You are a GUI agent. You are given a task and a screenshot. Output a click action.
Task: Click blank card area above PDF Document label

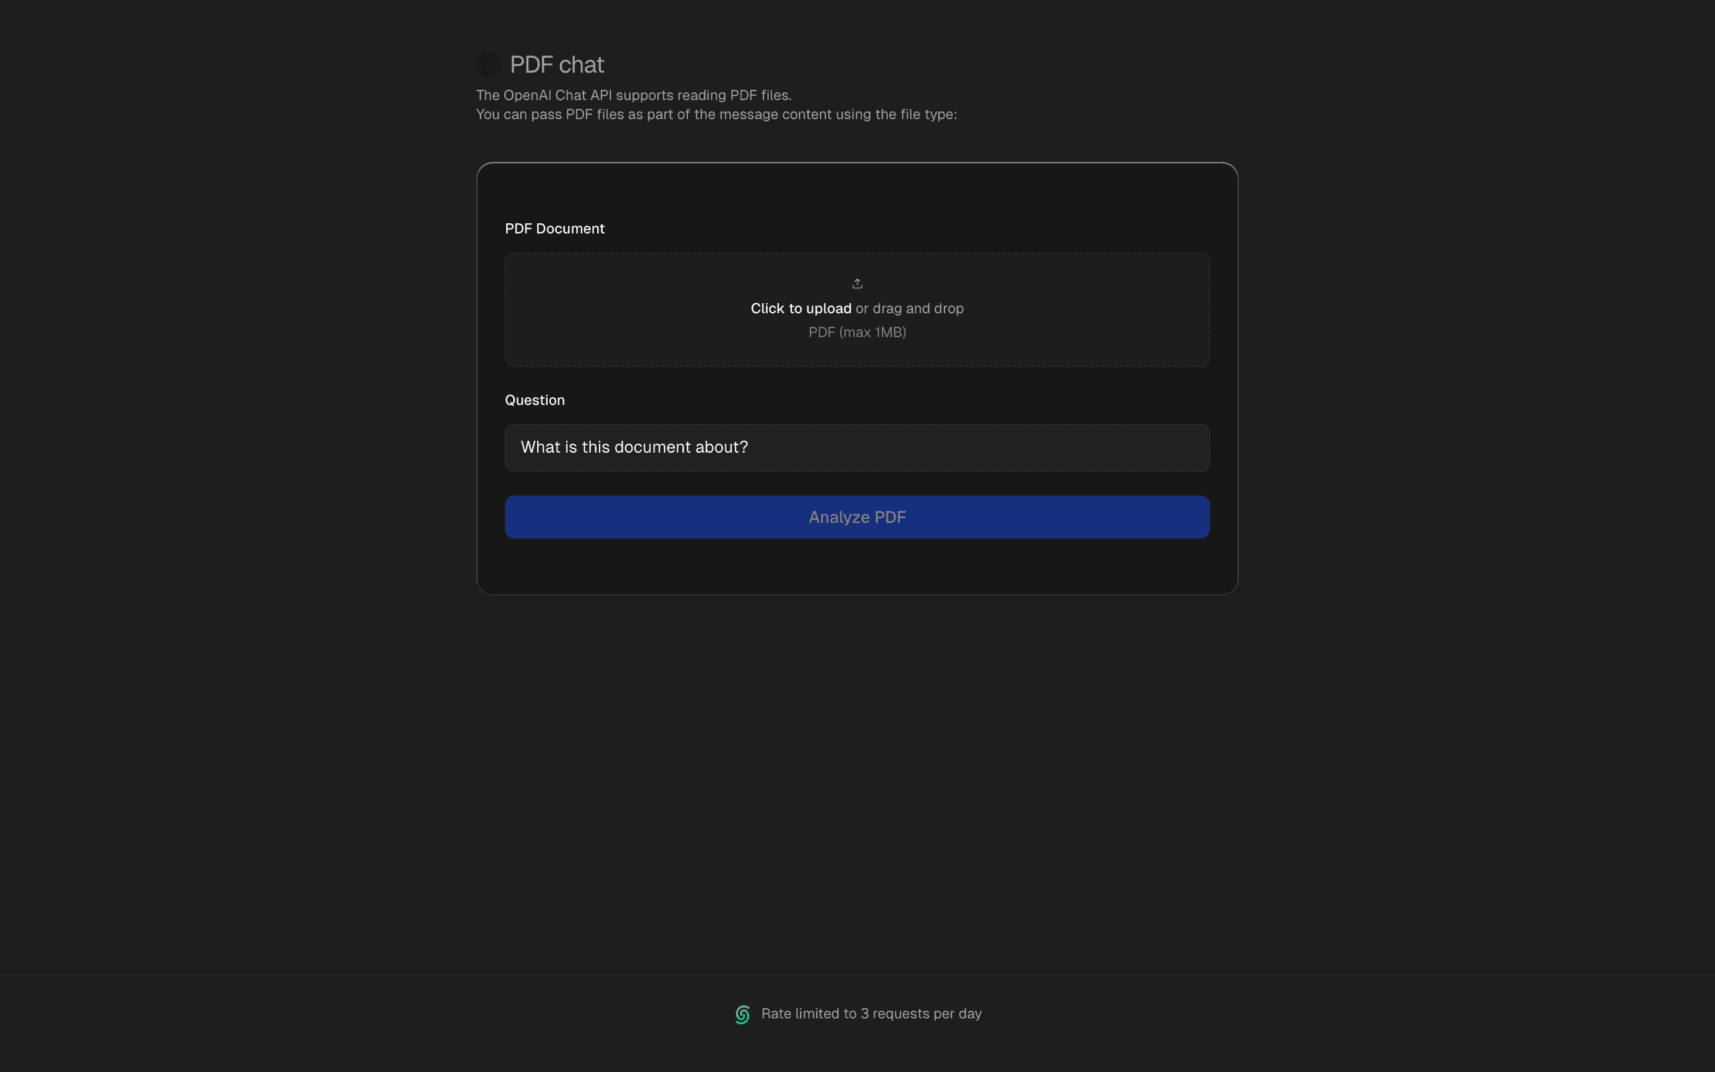(x=857, y=191)
